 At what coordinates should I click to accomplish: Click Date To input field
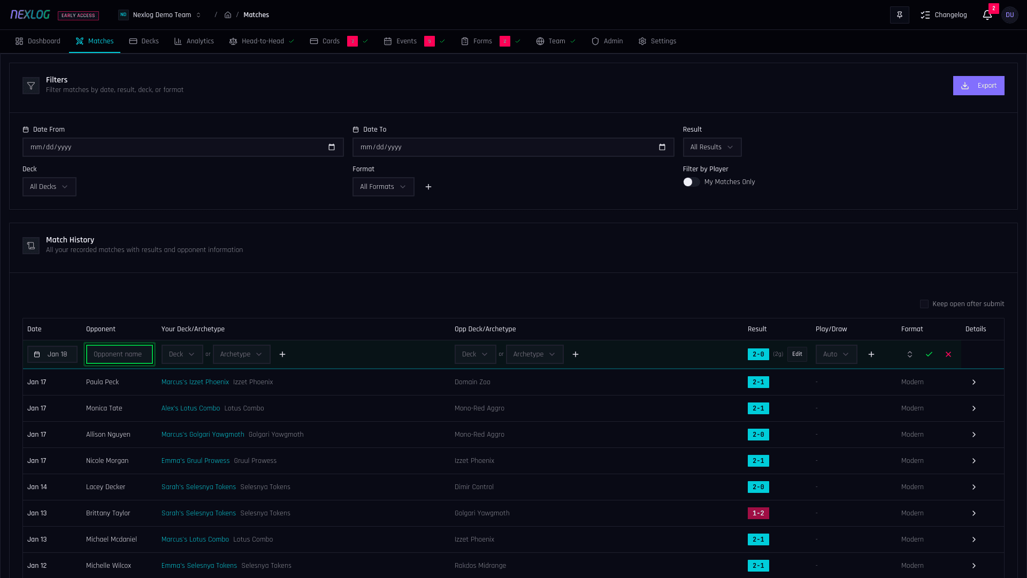[513, 147]
